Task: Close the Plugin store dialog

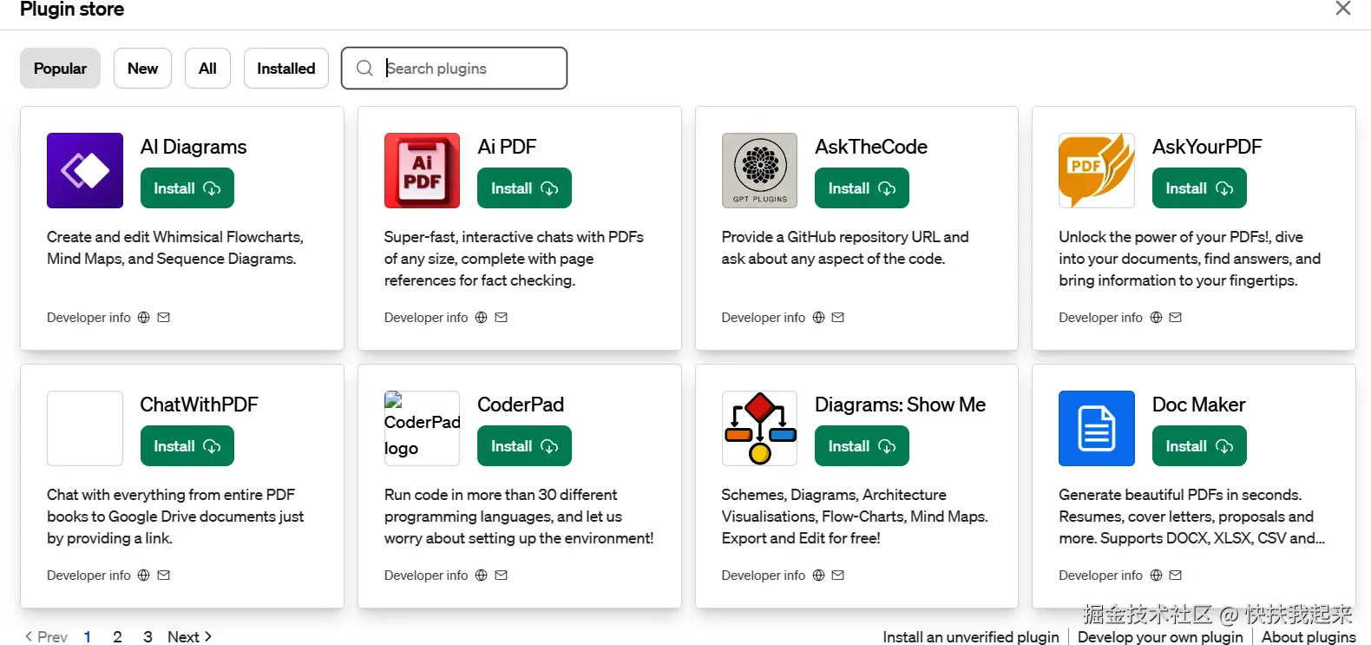Action: pyautogui.click(x=1342, y=9)
